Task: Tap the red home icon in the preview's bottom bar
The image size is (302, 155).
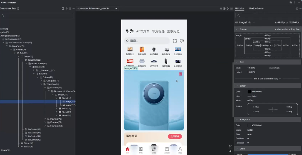Action: (128, 149)
